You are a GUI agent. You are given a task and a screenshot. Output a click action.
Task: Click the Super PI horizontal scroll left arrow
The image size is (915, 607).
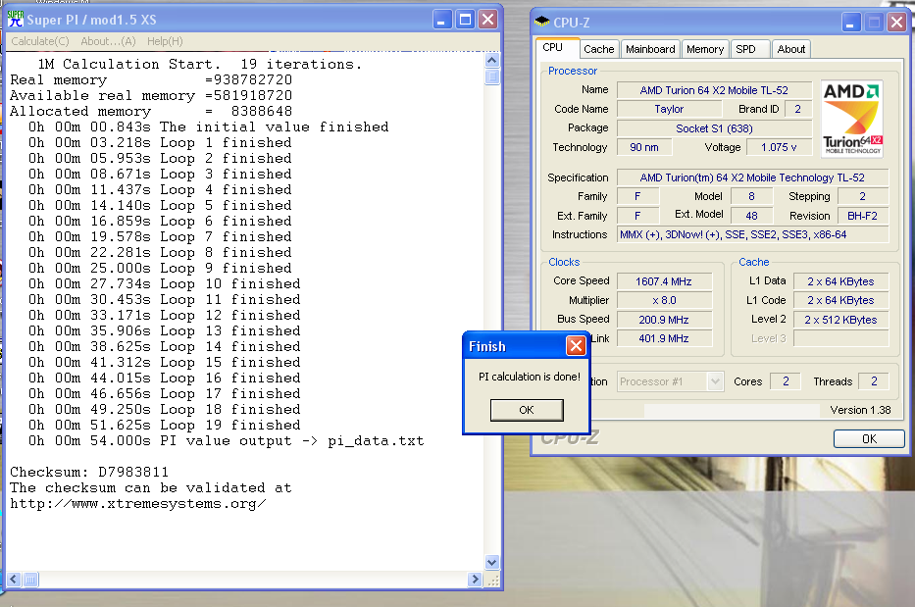click(x=14, y=579)
